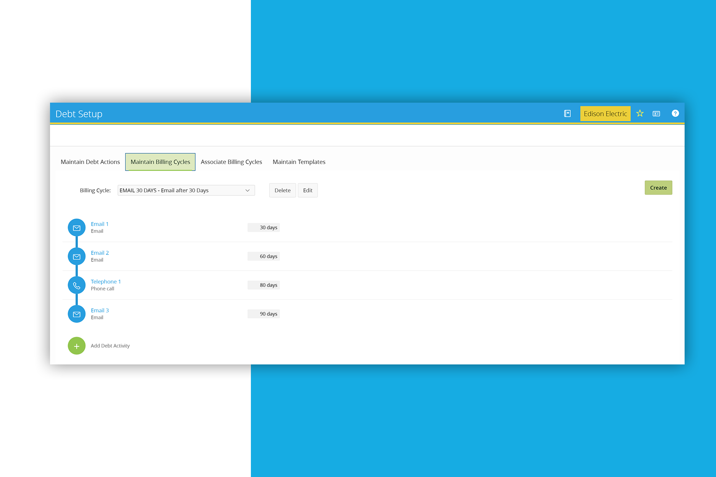Expand the Billing Cycle dropdown
Screen dimensions: 716x477
click(x=186, y=190)
